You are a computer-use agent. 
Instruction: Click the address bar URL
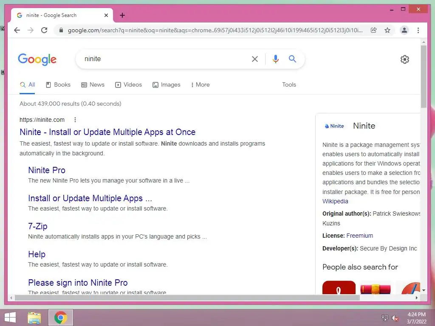pos(215,30)
